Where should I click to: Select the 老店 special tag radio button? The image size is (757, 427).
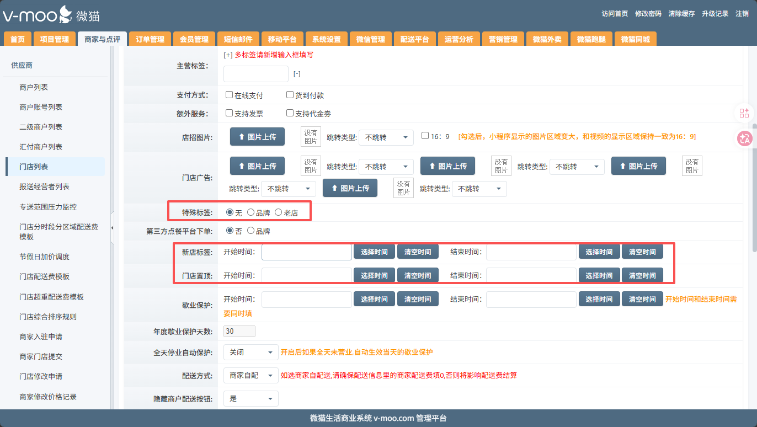click(279, 212)
